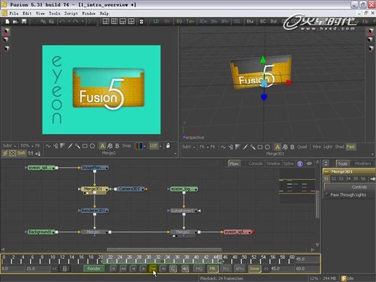
Task: Select the Background1 node in flow
Action: (41, 232)
